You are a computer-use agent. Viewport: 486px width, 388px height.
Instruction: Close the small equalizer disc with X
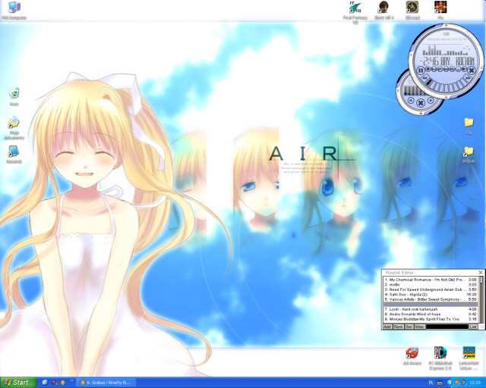pos(421,103)
